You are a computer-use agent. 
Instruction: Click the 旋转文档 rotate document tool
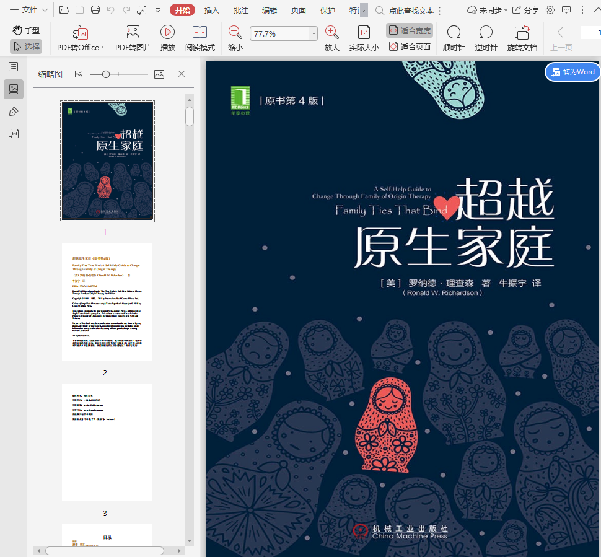[522, 38]
